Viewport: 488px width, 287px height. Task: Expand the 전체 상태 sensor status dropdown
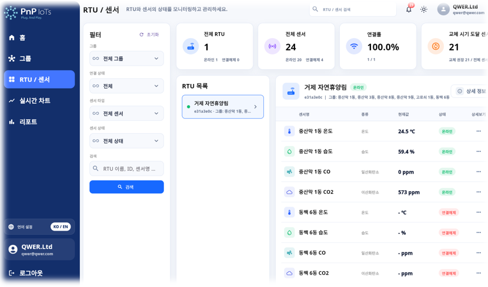click(126, 141)
